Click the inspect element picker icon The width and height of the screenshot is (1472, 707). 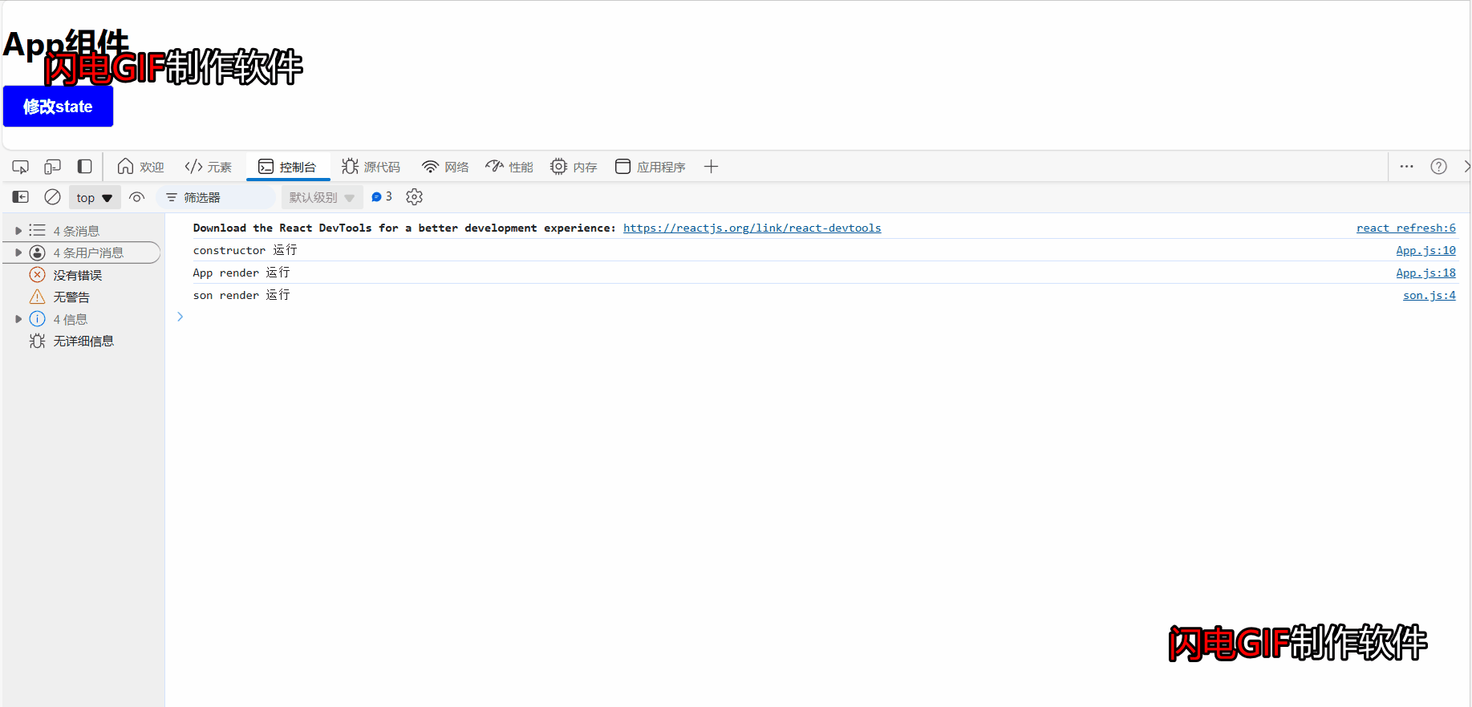click(x=21, y=167)
